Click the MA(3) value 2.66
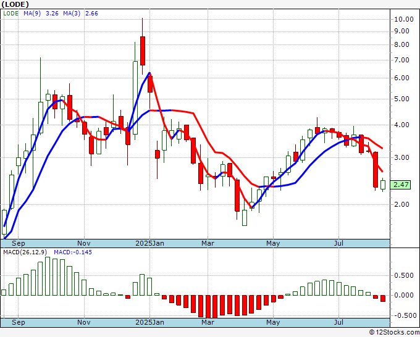Image resolution: width=420 pixels, height=337 pixels. coord(91,14)
